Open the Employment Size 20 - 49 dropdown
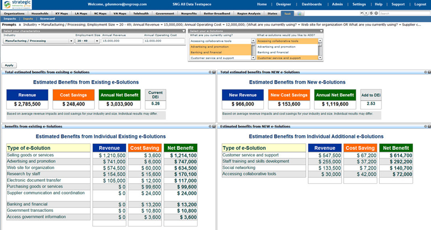 pos(87,41)
